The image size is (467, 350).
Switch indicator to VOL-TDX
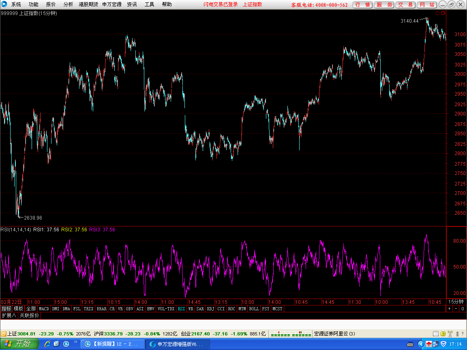(166, 309)
